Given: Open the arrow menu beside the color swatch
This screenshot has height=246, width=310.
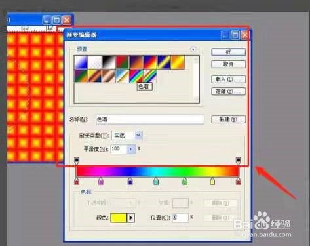Looking at the screenshot, I should [131, 218].
